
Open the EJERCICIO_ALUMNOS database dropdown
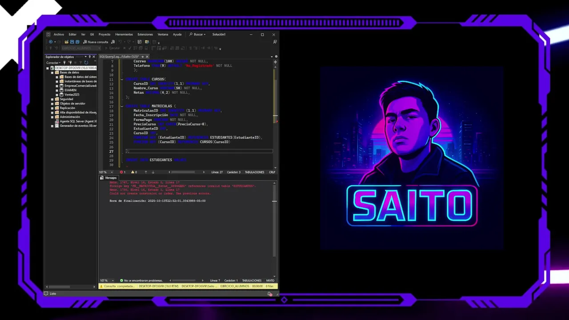(x=81, y=48)
